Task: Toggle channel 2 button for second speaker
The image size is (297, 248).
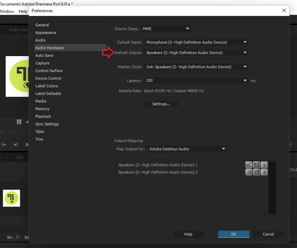Action: [264, 172]
